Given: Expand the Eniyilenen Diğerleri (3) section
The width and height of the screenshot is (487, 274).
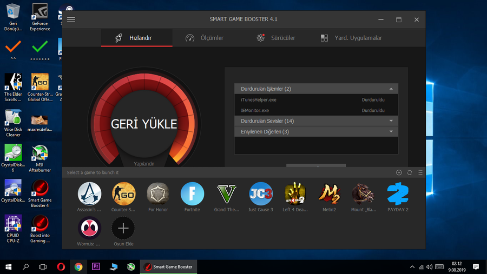Looking at the screenshot, I should tap(316, 131).
